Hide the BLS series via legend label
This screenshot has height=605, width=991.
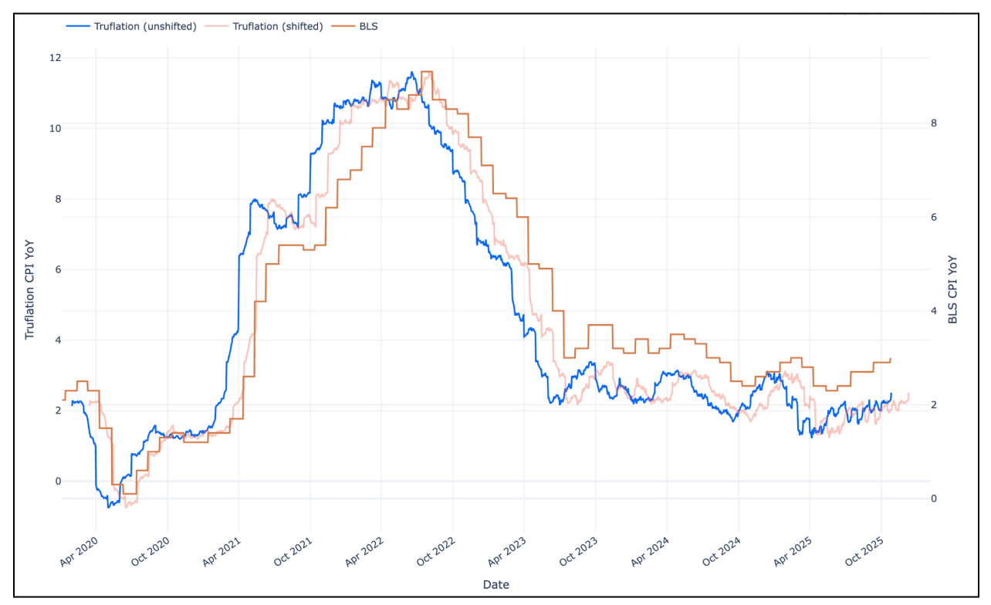click(x=368, y=26)
